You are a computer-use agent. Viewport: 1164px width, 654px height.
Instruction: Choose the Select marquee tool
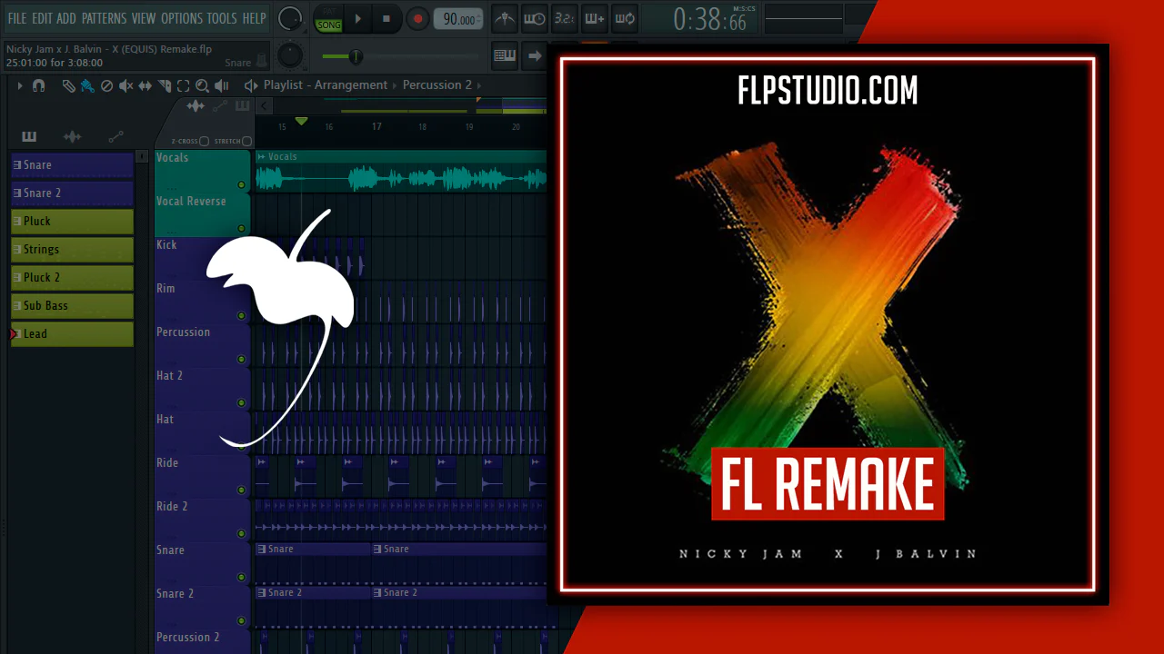point(183,85)
